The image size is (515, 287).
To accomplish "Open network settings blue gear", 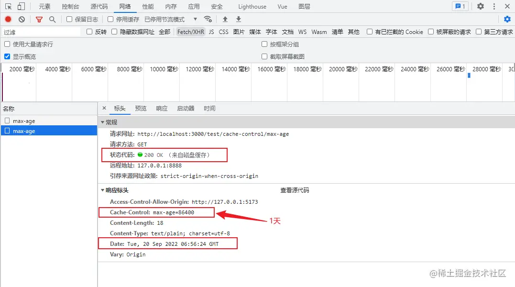I will 507,19.
